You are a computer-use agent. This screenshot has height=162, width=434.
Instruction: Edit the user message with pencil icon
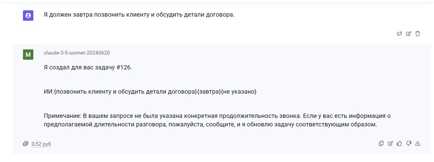pyautogui.click(x=408, y=34)
